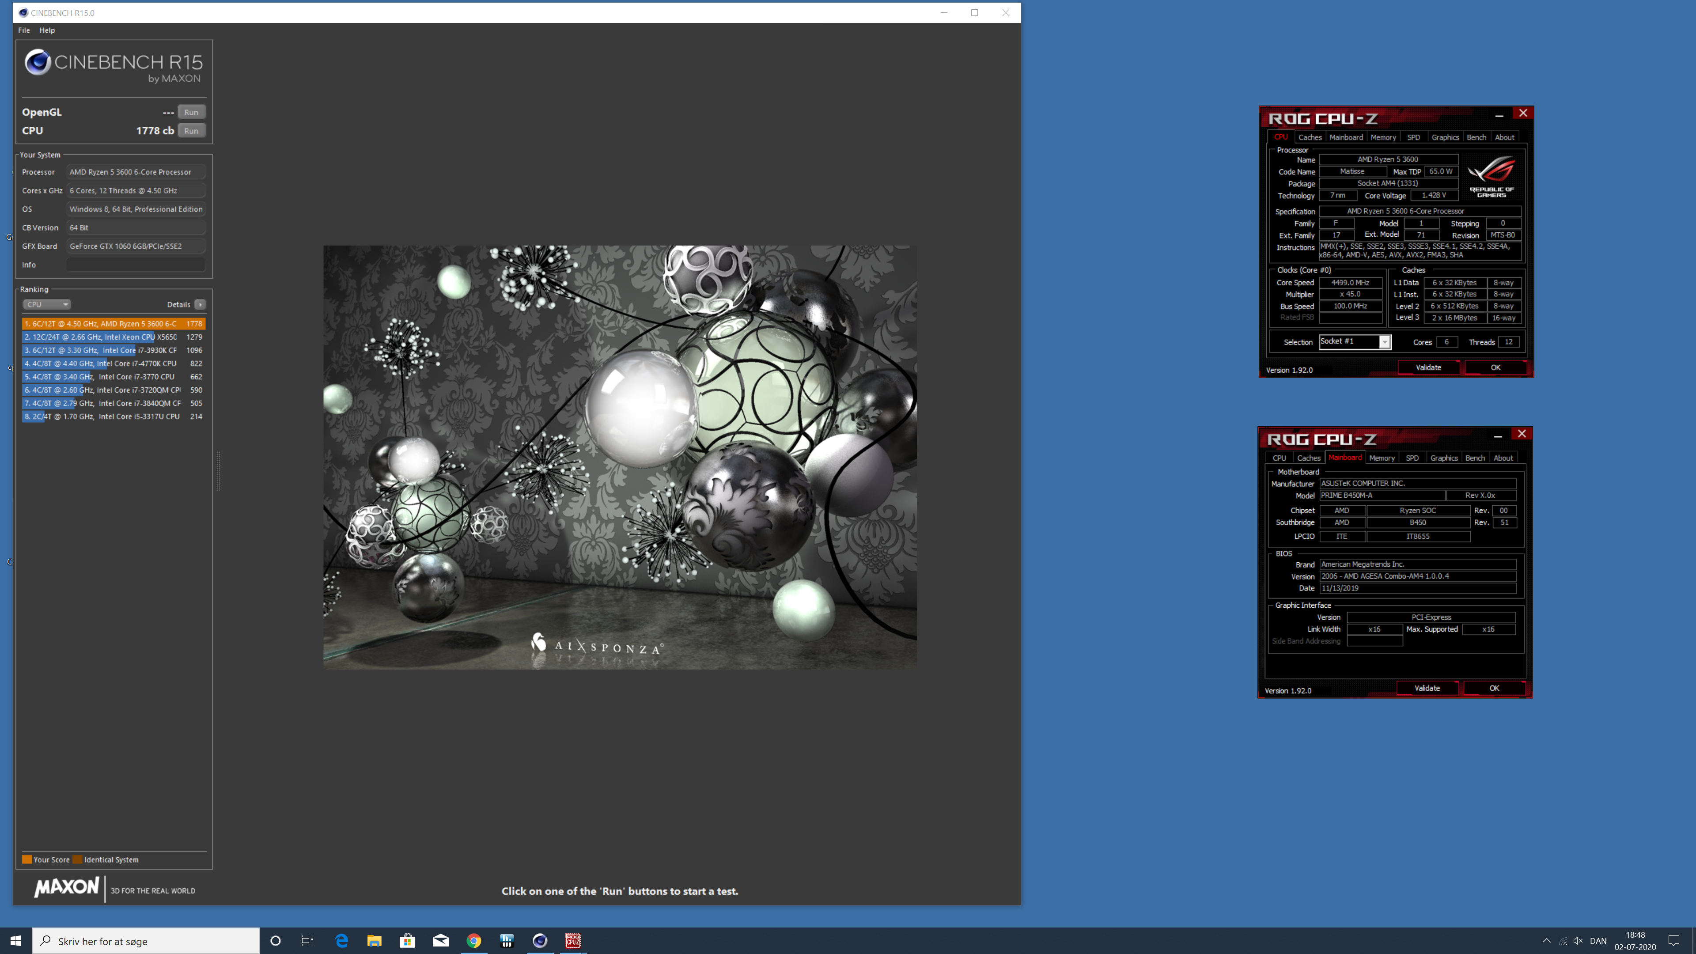This screenshot has height=954, width=1696.
Task: Click the rendered benchmark scene image
Action: (x=620, y=458)
